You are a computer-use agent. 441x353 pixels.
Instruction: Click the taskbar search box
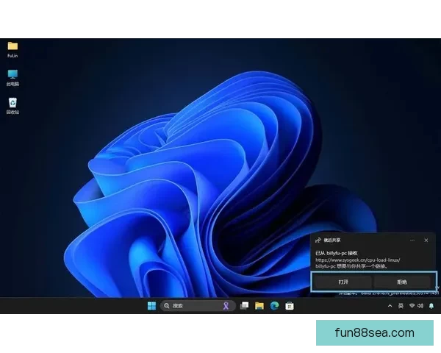pyautogui.click(x=198, y=306)
